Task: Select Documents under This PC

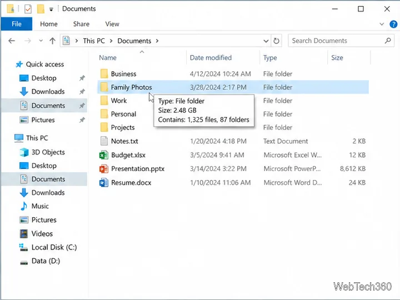Action: [48, 179]
